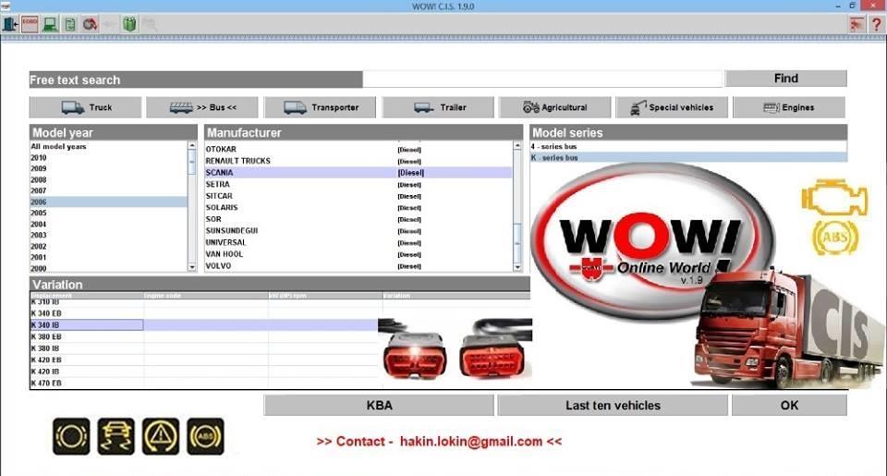The image size is (887, 476).
Task: Click the KBA button
Action: point(379,405)
